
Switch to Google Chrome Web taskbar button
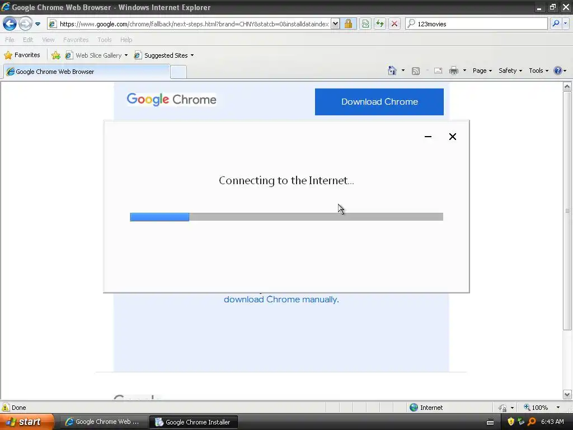point(102,422)
